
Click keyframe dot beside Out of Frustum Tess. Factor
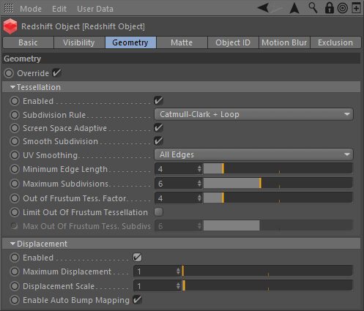coord(15,198)
